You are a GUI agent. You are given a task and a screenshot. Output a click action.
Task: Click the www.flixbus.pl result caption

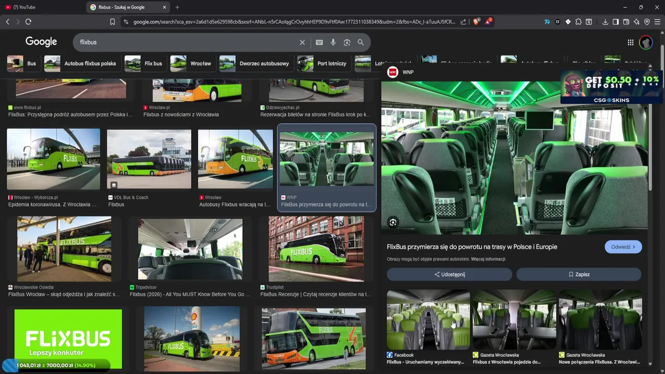click(x=70, y=111)
